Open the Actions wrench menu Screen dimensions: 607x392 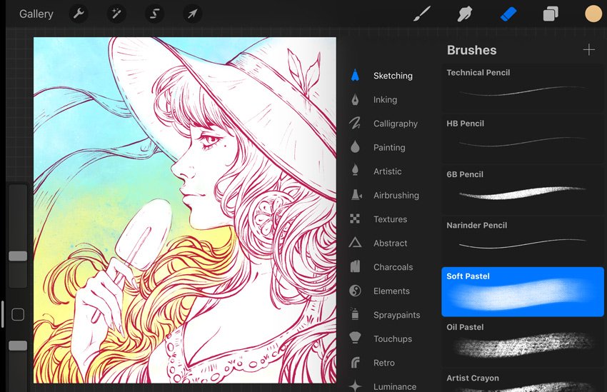coord(79,14)
